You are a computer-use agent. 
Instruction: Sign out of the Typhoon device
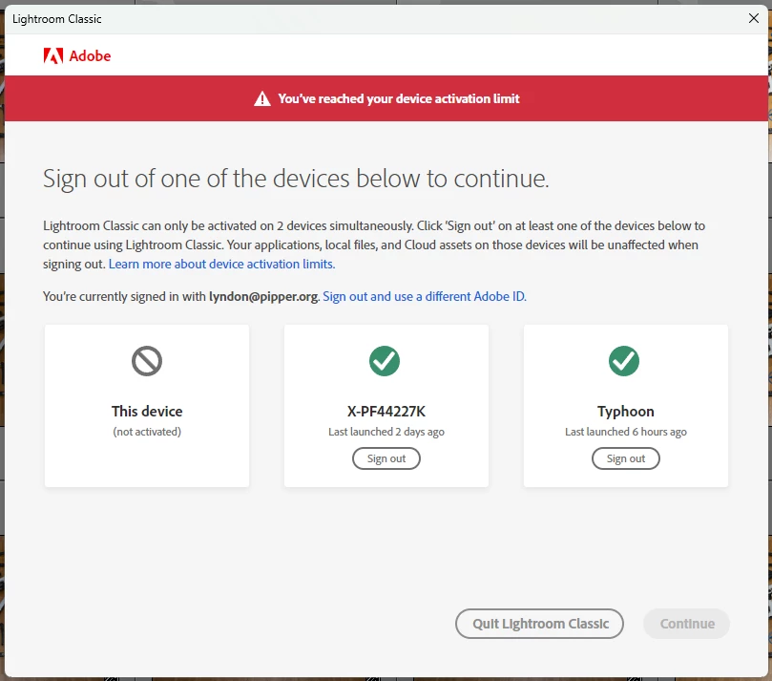coord(625,458)
